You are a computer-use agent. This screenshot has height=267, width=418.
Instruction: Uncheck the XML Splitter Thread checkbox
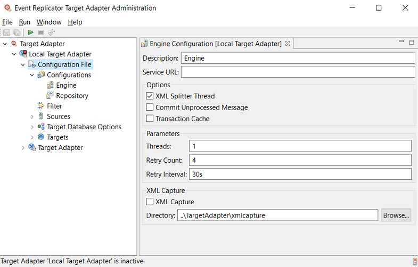point(150,96)
